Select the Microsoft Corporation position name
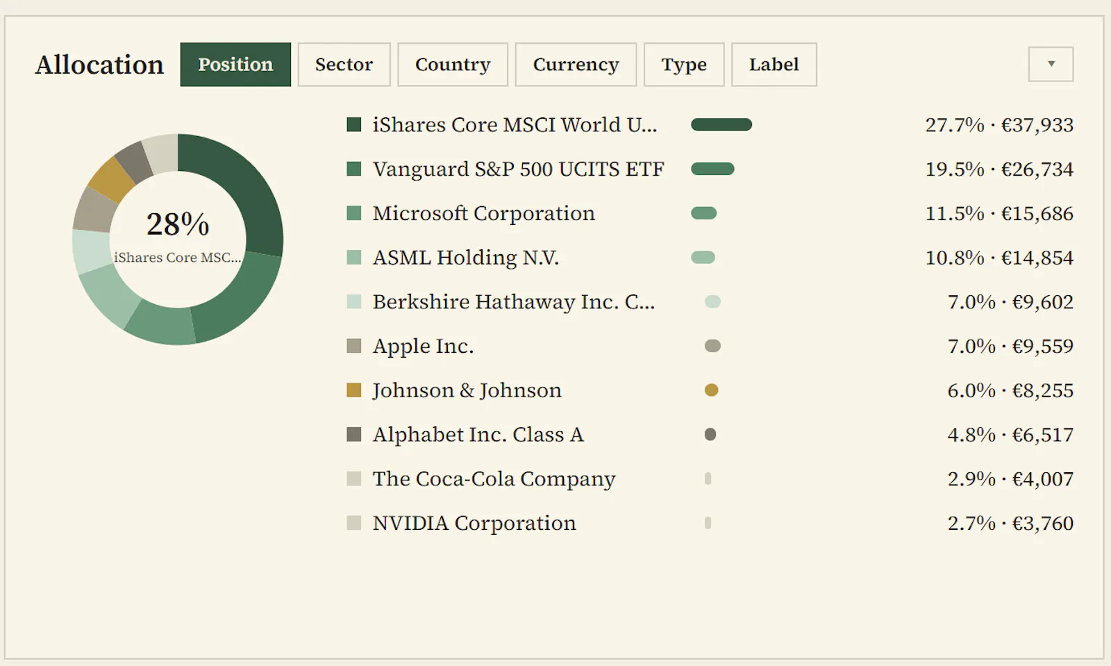This screenshot has height=666, width=1111. click(x=484, y=213)
